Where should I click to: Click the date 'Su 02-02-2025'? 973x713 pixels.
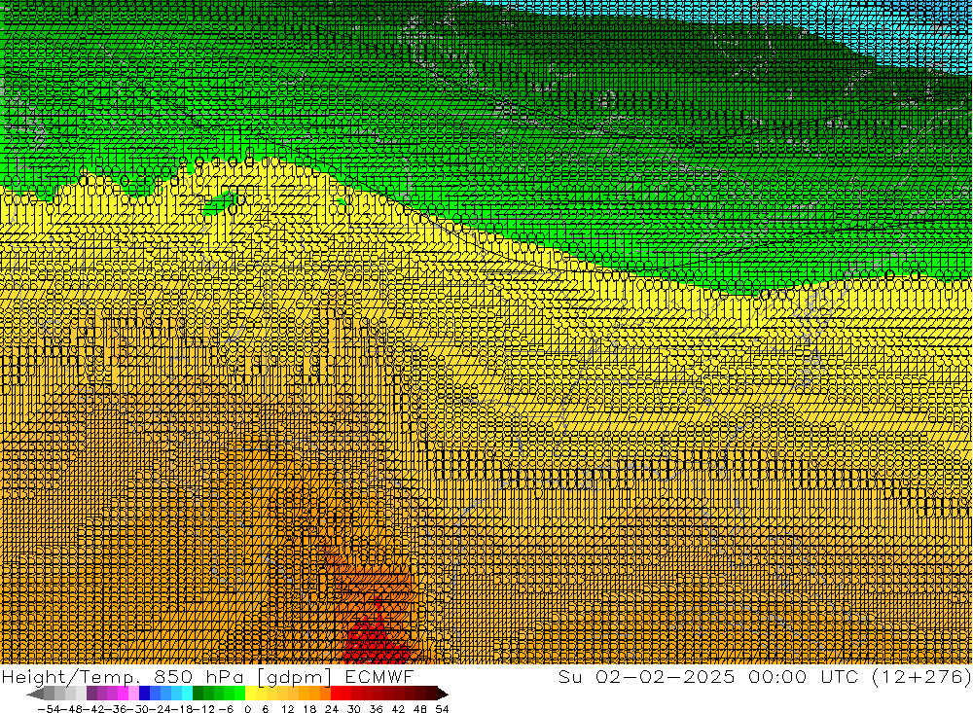click(x=646, y=676)
